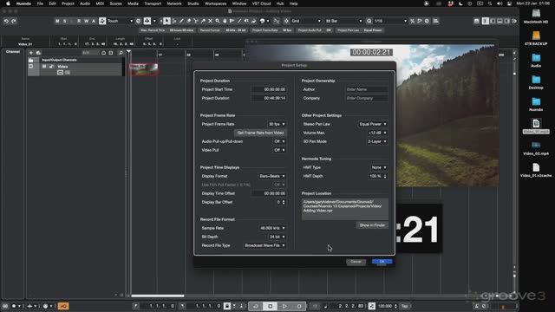555x312 pixels.
Task: Click the macOS Spotlight search icon
Action: click(x=490, y=3)
